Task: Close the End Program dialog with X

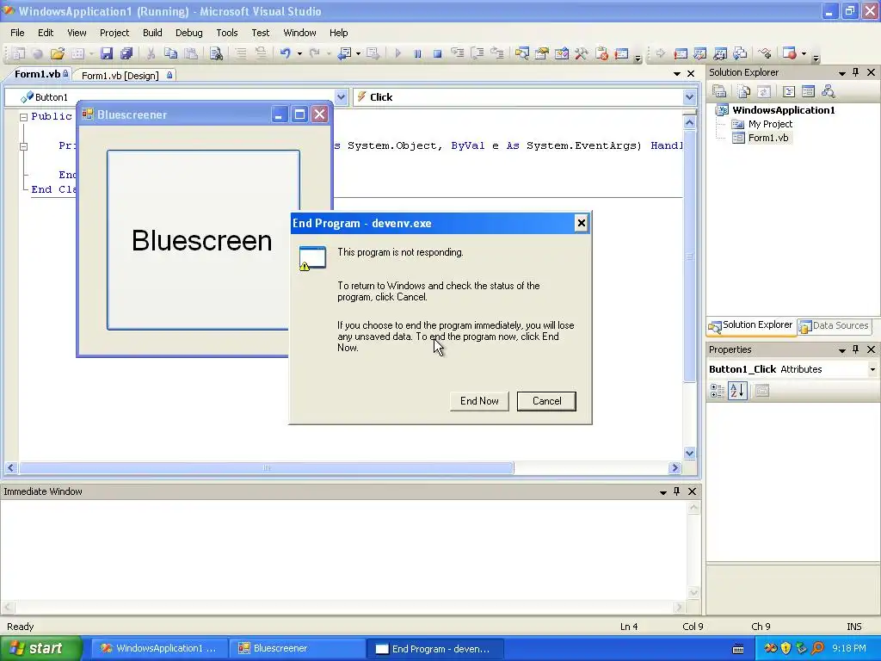Action: (582, 223)
